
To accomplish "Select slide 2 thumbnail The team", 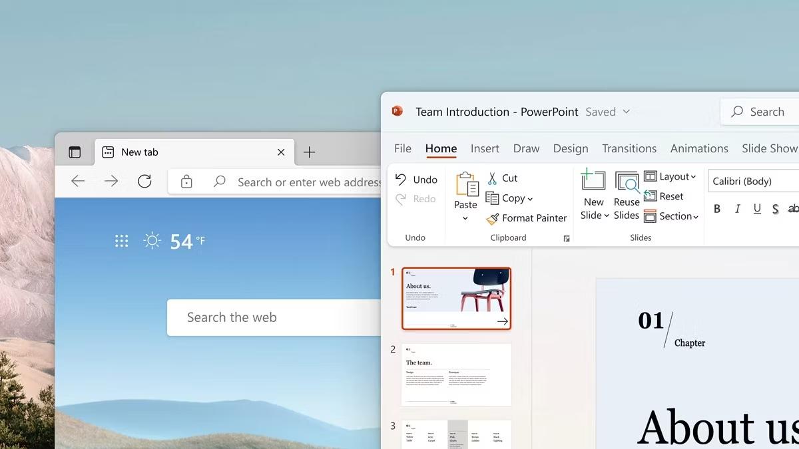I will click(x=456, y=374).
